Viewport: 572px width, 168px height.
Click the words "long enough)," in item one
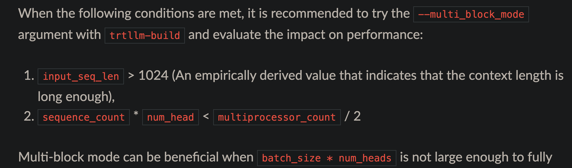(x=76, y=97)
